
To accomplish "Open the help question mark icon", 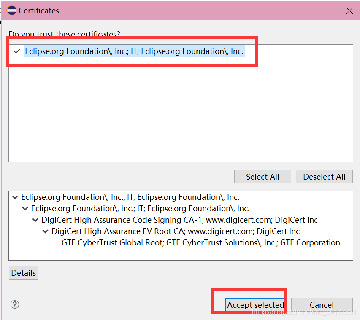I will (x=15, y=304).
